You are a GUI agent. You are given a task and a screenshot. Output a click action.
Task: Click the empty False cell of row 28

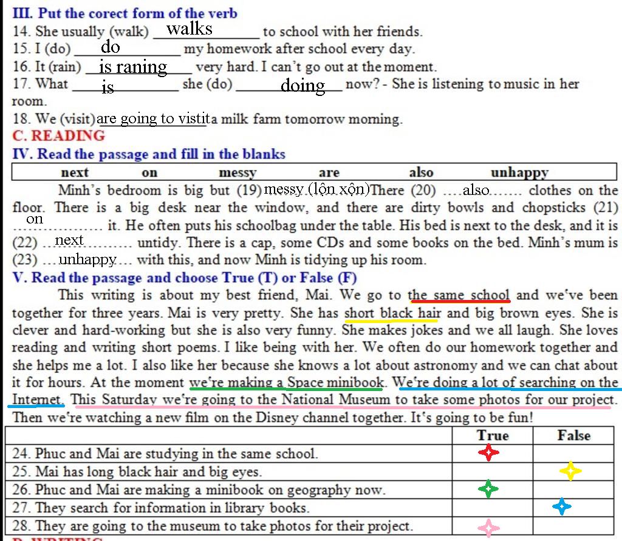pos(573,526)
